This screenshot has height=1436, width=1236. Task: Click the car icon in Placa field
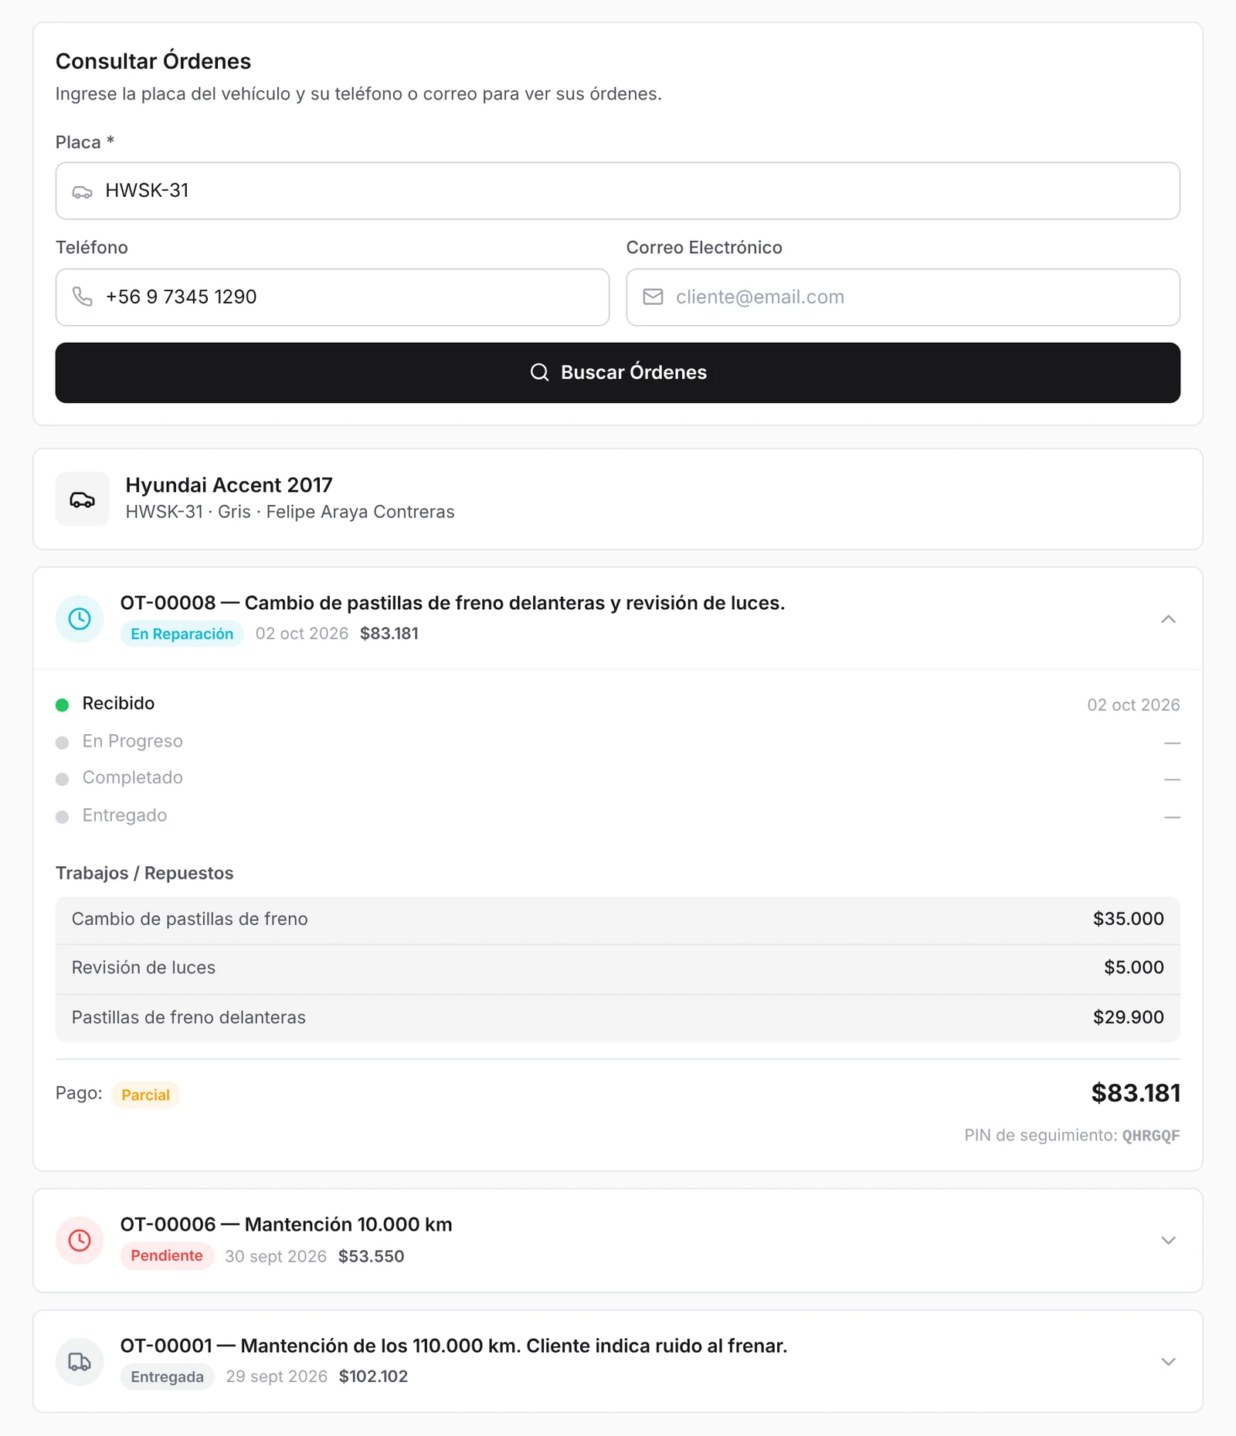click(x=82, y=191)
